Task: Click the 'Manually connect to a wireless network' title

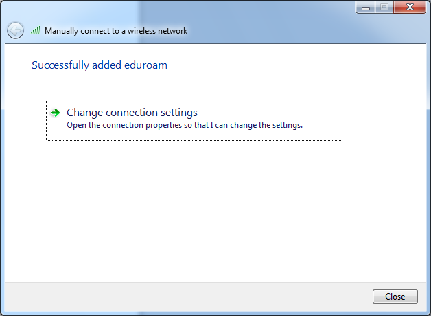Action: 115,31
